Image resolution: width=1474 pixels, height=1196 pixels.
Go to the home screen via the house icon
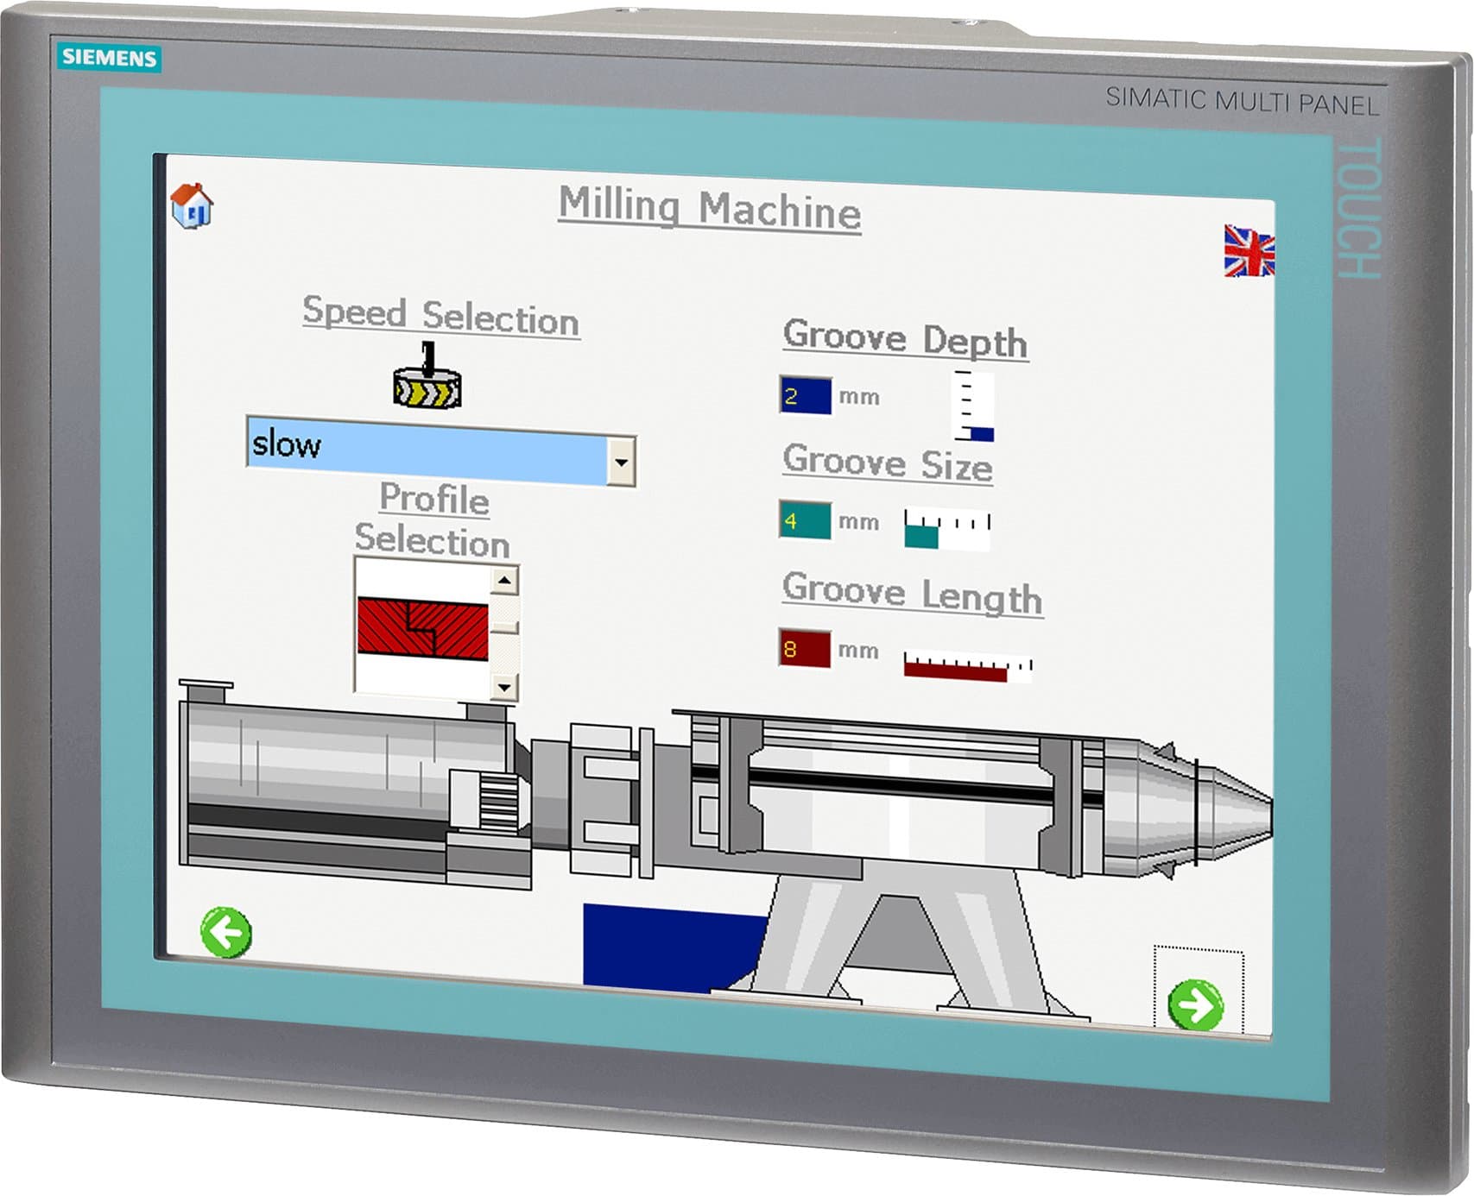click(192, 205)
